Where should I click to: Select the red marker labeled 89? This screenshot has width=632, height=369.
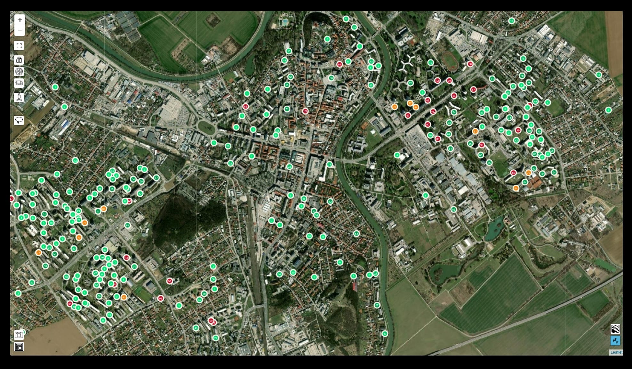(428, 100)
